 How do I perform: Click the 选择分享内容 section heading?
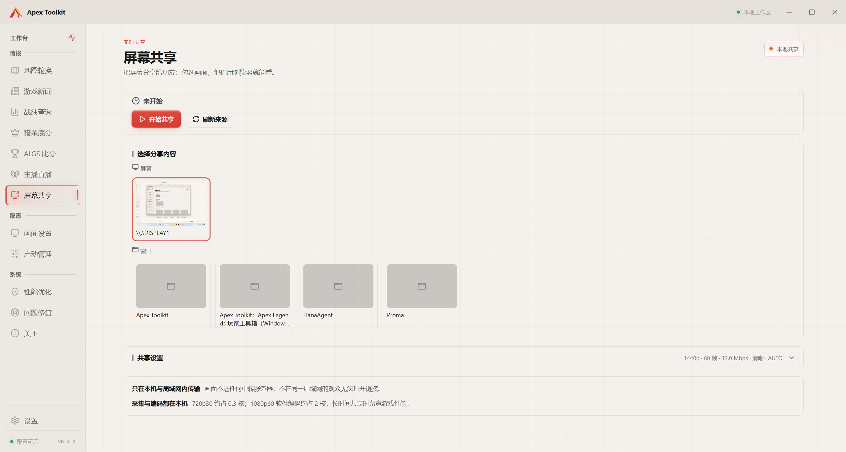click(157, 154)
